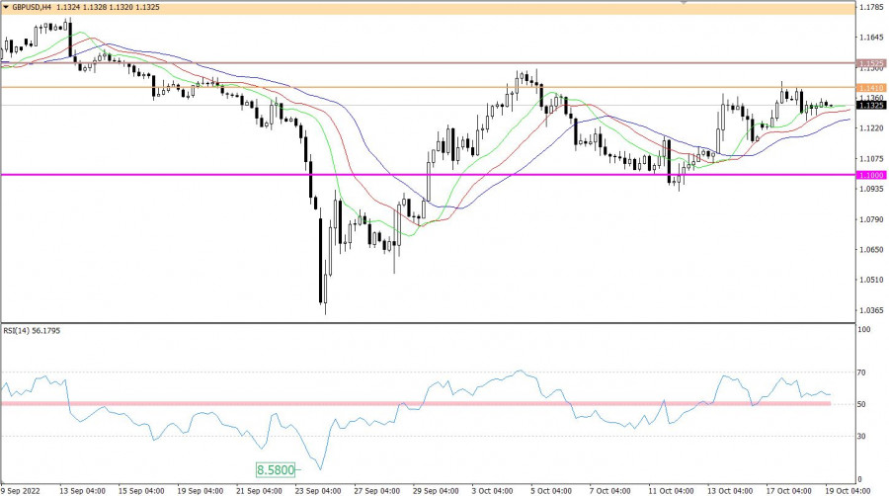
Task: Click the RSI(14) 56.1795 indicator label
Action: click(x=33, y=330)
